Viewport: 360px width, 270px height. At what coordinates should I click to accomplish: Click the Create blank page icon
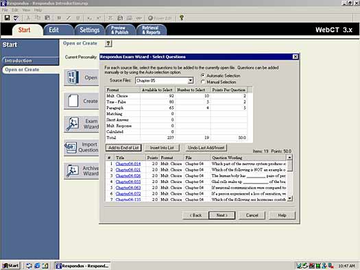(73, 101)
